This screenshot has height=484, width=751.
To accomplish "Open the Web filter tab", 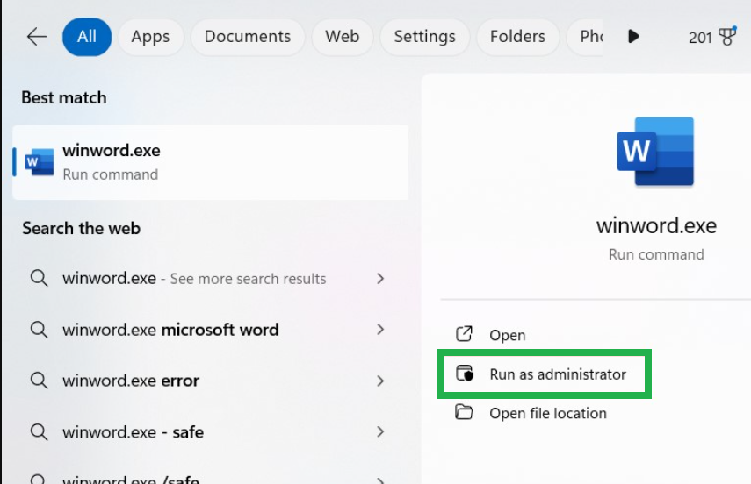I will click(342, 37).
